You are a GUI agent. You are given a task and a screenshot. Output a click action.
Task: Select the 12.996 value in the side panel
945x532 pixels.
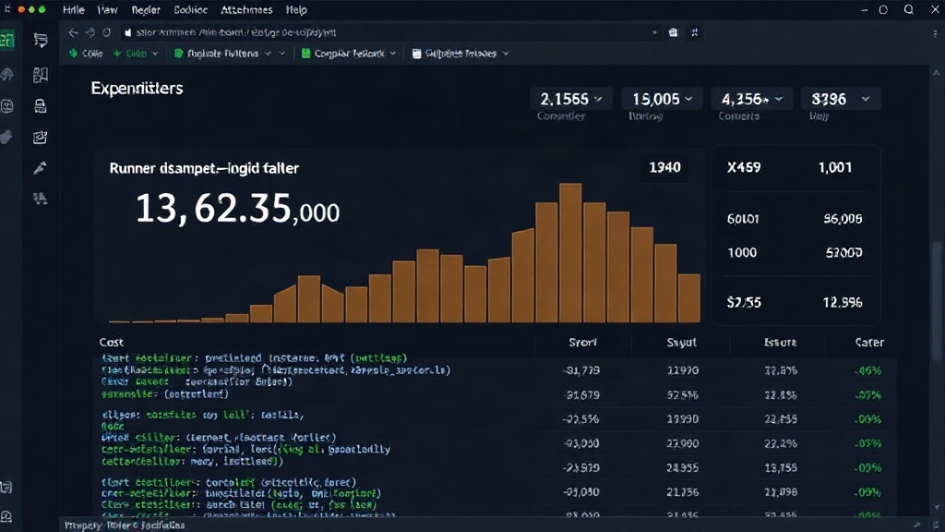pos(843,302)
